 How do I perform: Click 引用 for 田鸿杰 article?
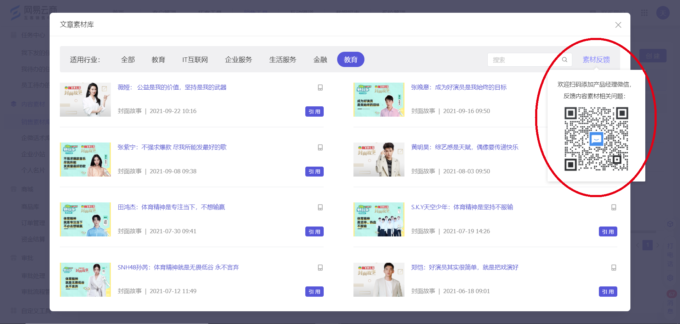coord(314,231)
